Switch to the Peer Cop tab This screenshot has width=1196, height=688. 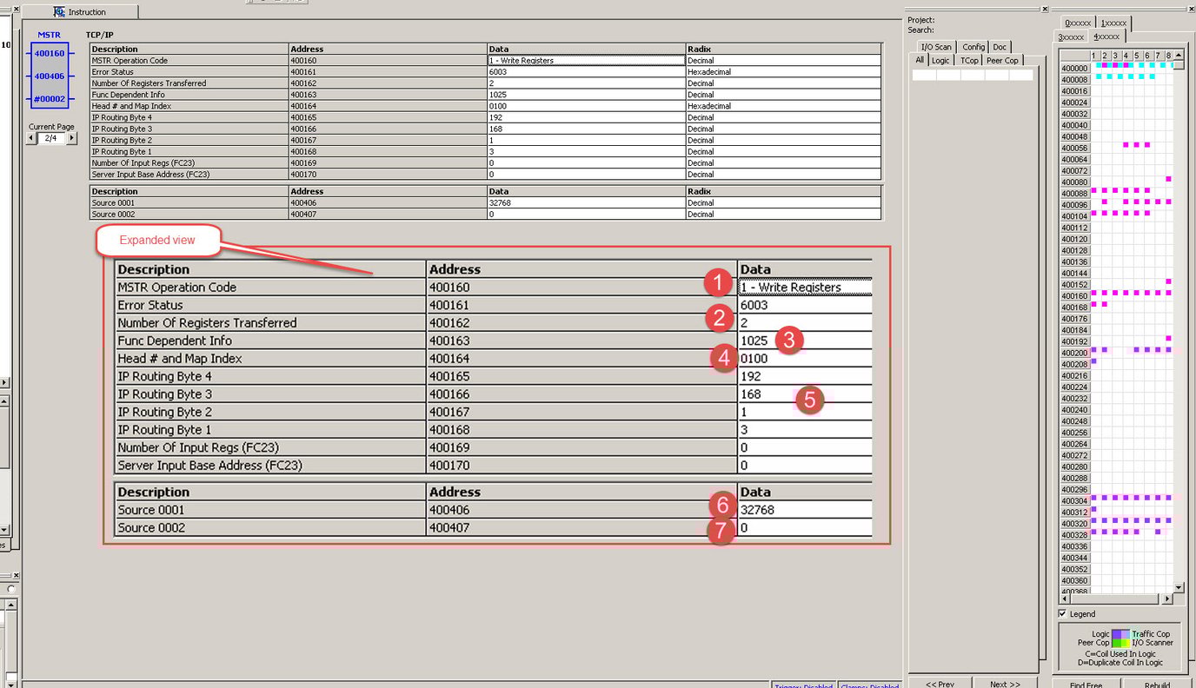(x=1003, y=60)
